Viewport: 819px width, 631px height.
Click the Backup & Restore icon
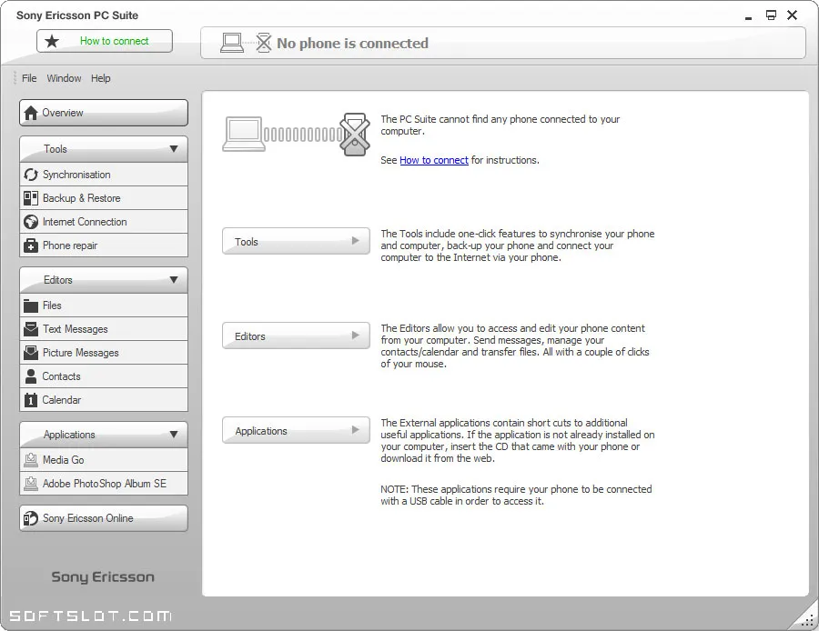coord(31,198)
